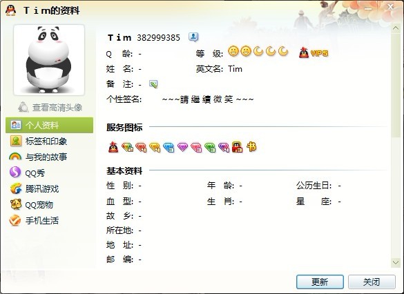Screen dimensions: 404x294
Task: Click the scrollbar down arrow
Action: point(396,262)
